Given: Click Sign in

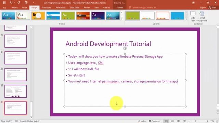Looking at the screenshot, I should pyautogui.click(x=203, y=8).
